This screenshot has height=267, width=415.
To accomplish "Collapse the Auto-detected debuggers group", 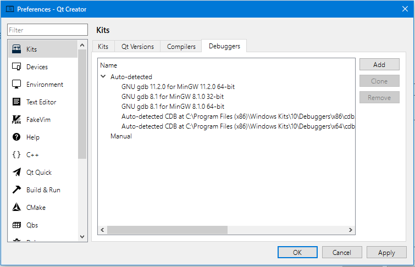I will pyautogui.click(x=103, y=77).
